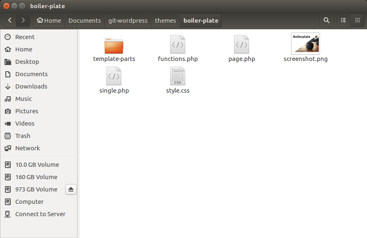This screenshot has height=238, width=367.
Task: Click the Network icon in sidebar
Action: 8,148
